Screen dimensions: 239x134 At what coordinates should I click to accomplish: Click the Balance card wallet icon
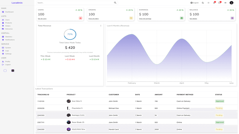click(232, 18)
